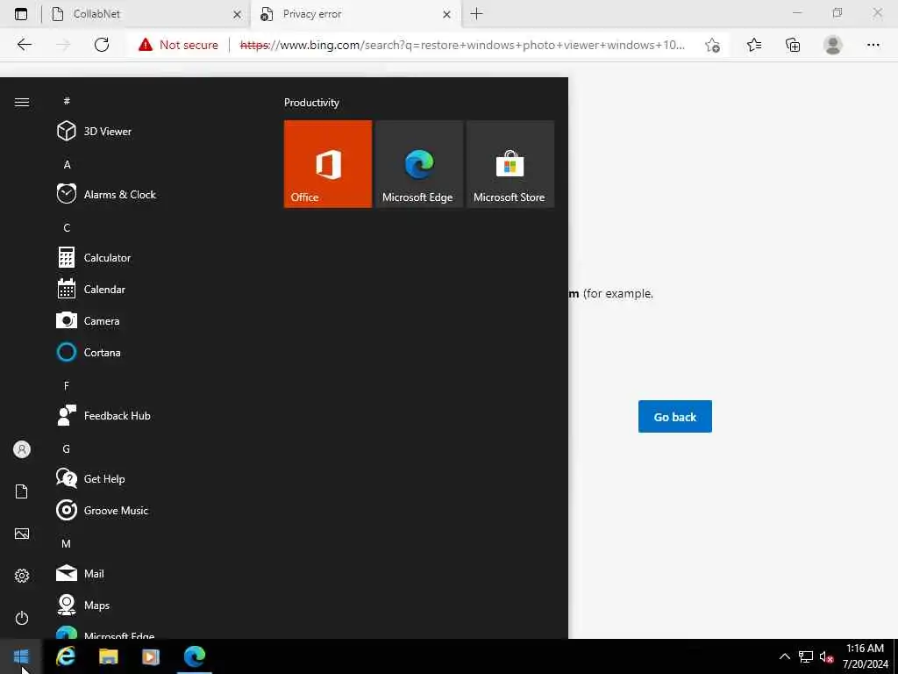Click the letter M section header
This screenshot has height=674, width=898.
tap(67, 543)
